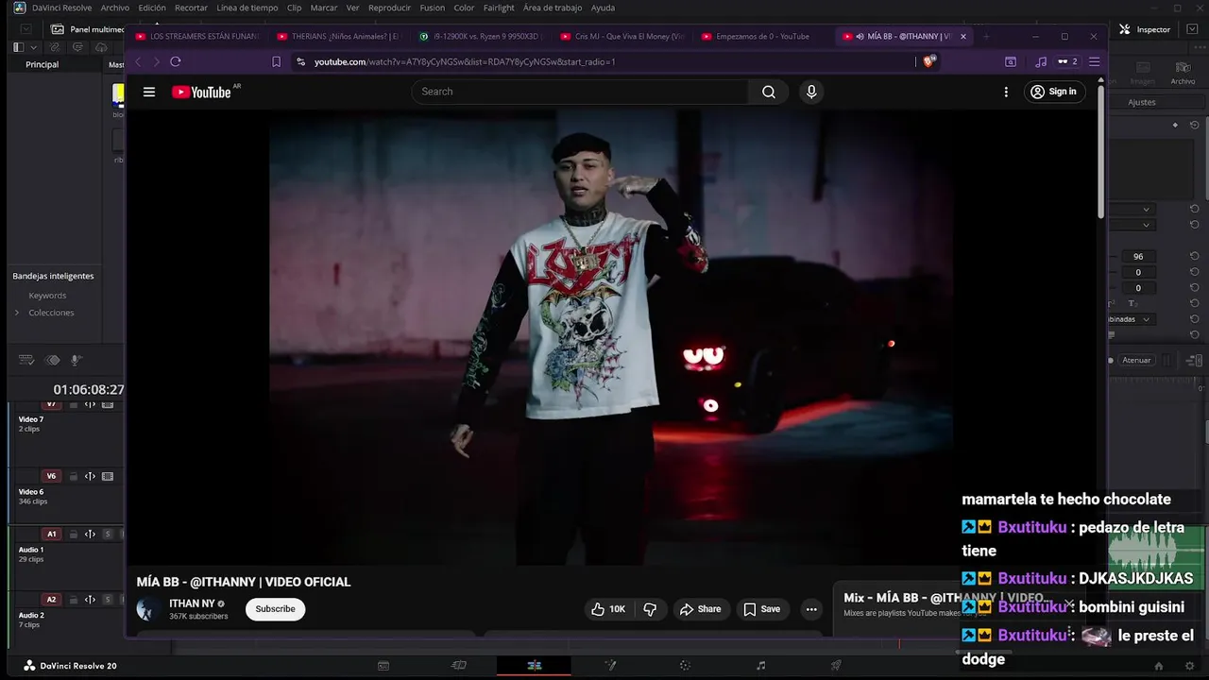Solo the Audio 1 track

click(x=108, y=535)
